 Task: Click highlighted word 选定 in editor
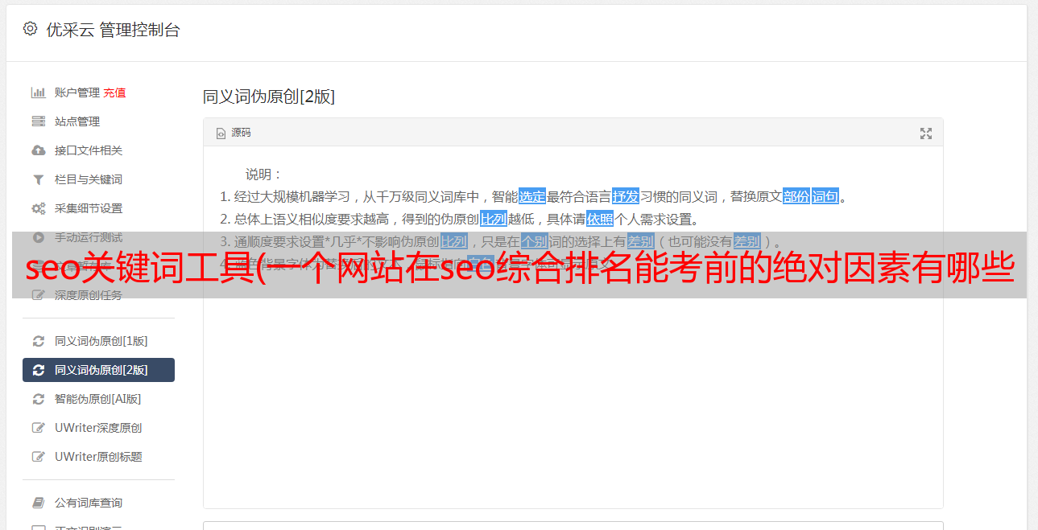tap(532, 196)
